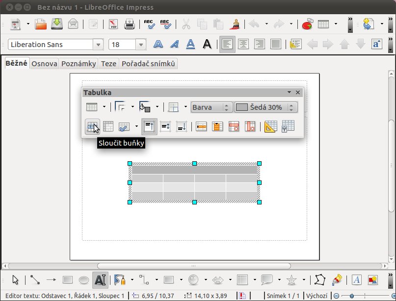Toggle Bold text formatting
The height and width of the screenshot is (301, 396).
158,45
